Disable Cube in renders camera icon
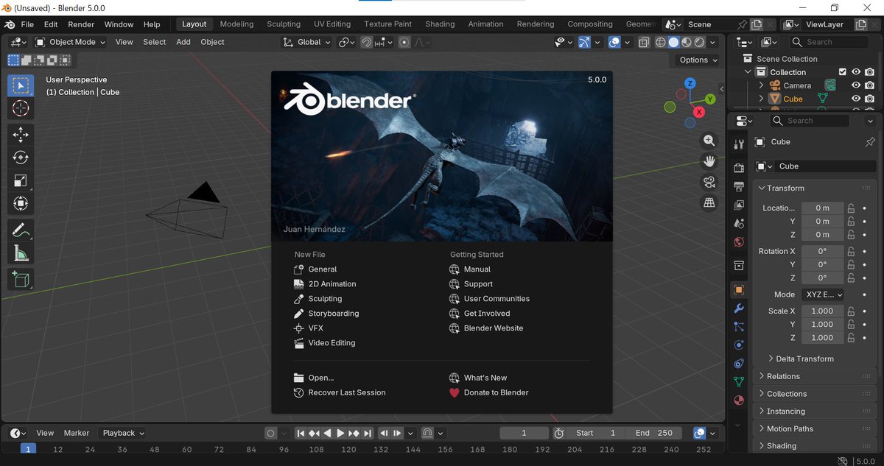Screen dimensions: 884x466 pos(870,99)
